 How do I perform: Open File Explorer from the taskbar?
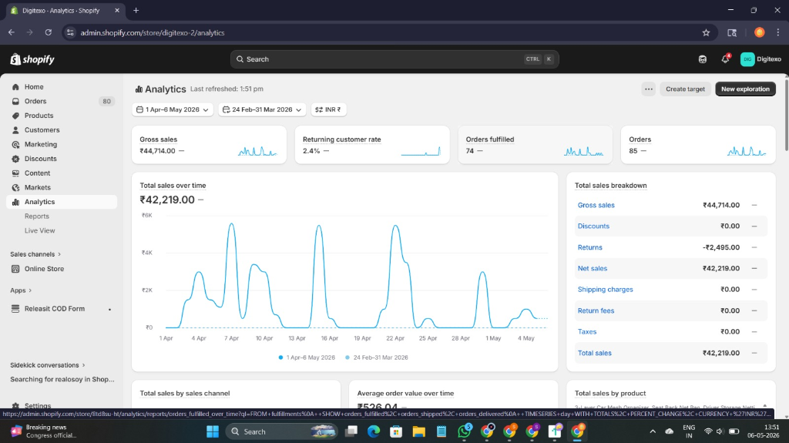418,431
